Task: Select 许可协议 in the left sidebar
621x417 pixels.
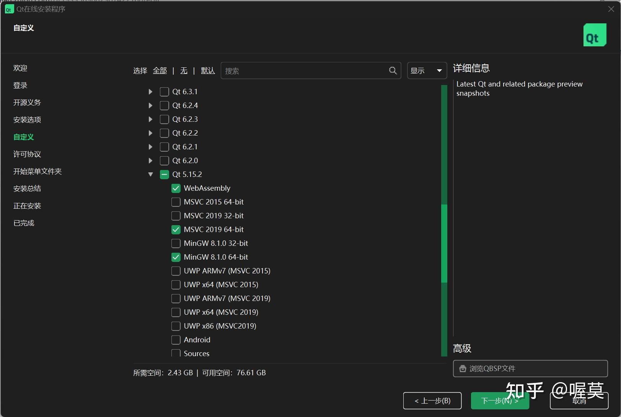Action: tap(26, 154)
